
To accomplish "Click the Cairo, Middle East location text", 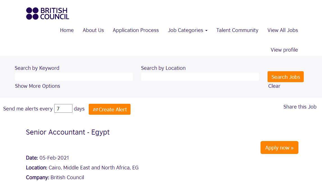I will [93, 168].
